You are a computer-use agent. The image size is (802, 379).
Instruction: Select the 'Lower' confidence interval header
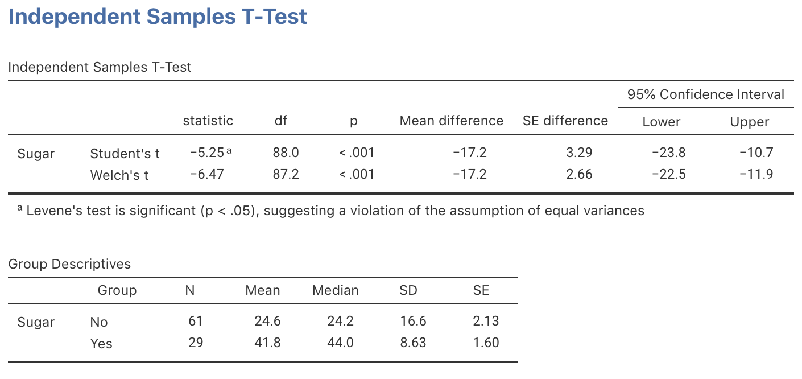[x=661, y=122]
